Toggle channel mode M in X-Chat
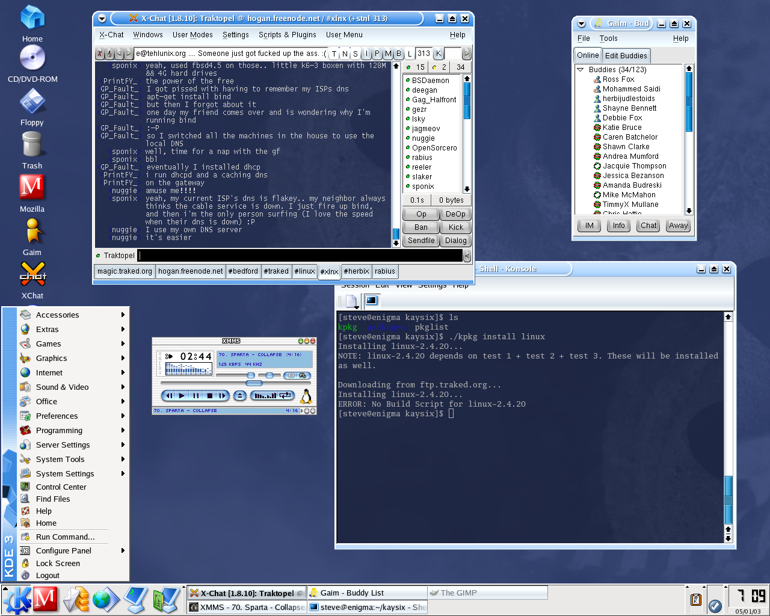Viewport: 770px width, 616px height. 388,54
